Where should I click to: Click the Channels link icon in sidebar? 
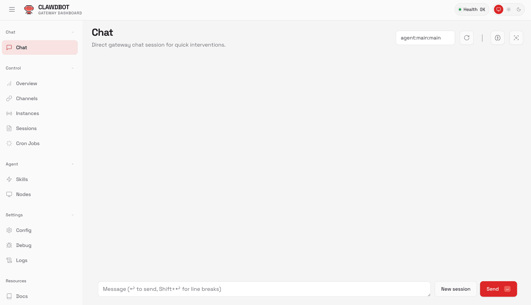9,98
